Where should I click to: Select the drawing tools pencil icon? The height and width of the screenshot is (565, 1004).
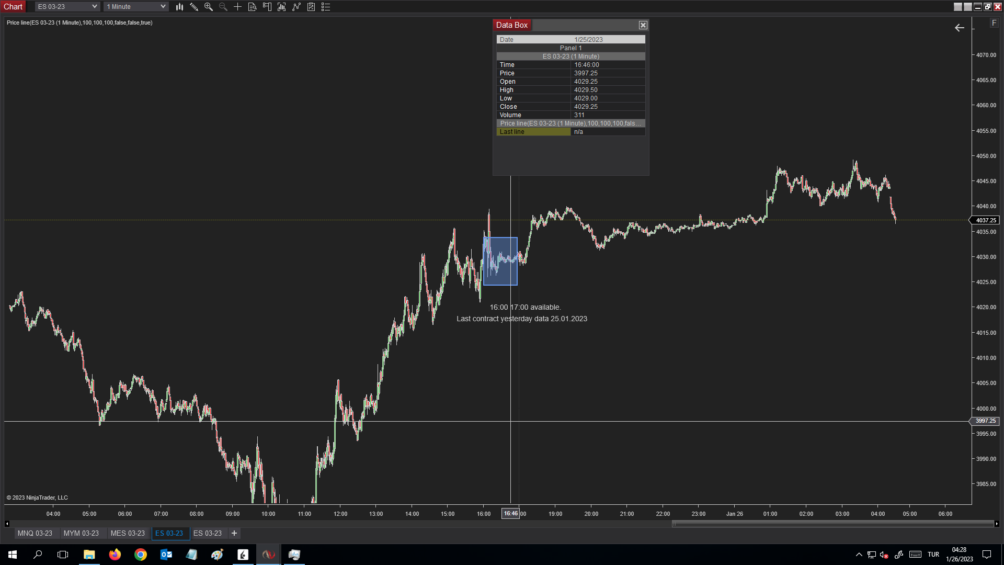194,7
